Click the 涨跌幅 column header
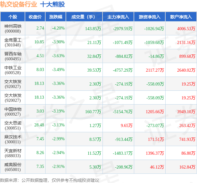 [56, 17]
